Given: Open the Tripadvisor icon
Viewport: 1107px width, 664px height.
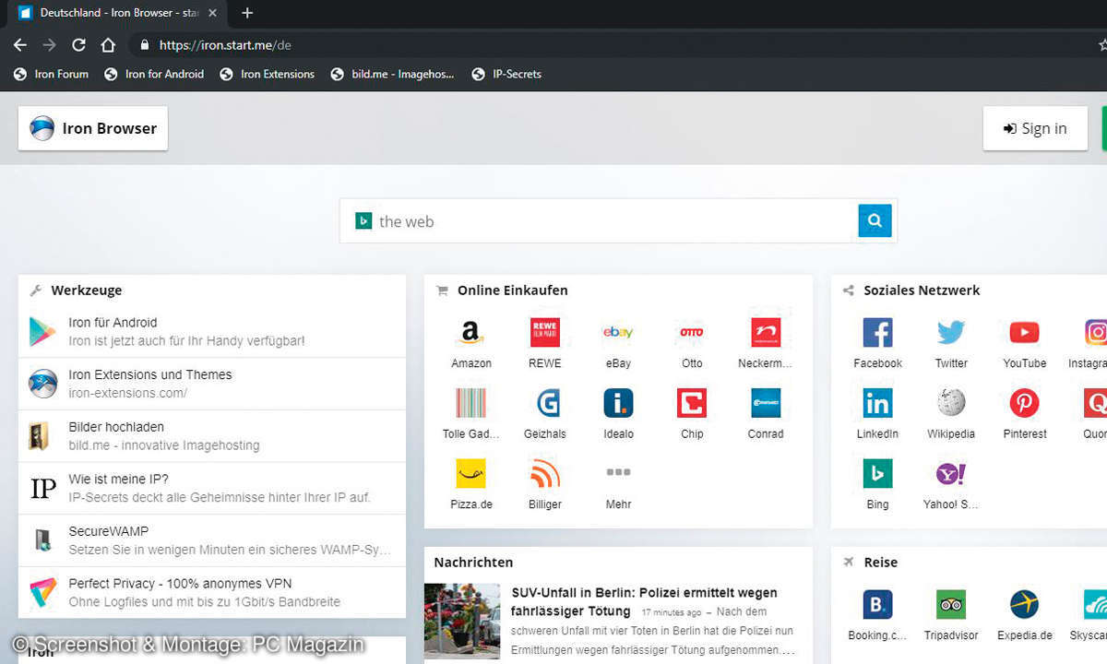Looking at the screenshot, I should coord(951,605).
